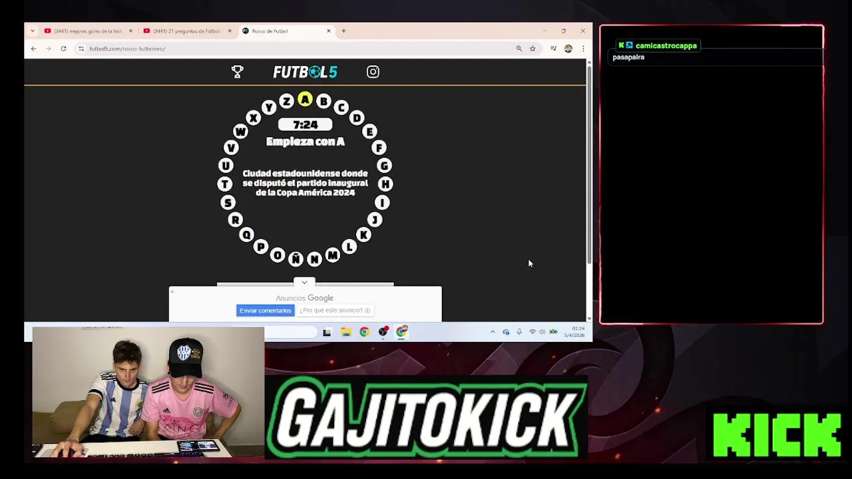The image size is (852, 479).
Task: Select letter F on the rosco
Action: (379, 148)
